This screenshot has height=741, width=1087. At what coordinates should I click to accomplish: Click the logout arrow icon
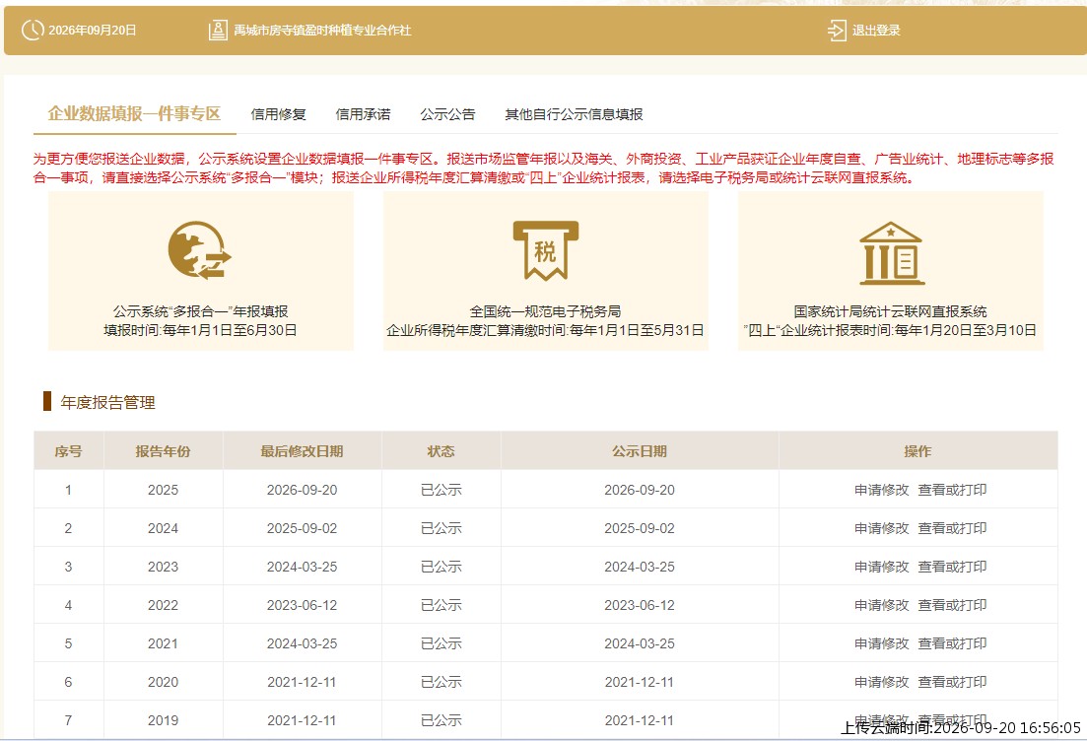click(837, 30)
